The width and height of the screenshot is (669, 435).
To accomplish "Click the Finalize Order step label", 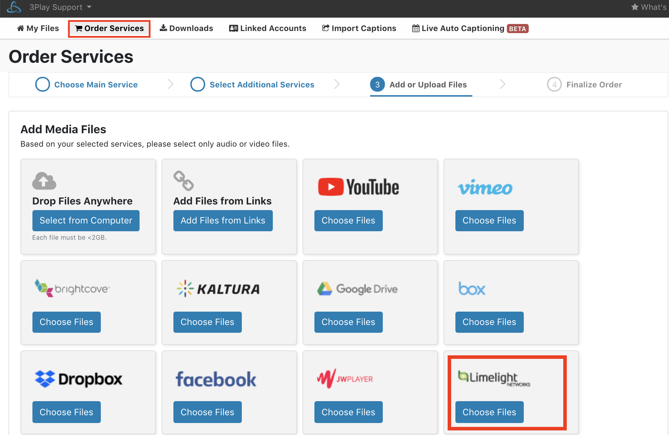I will click(x=594, y=85).
